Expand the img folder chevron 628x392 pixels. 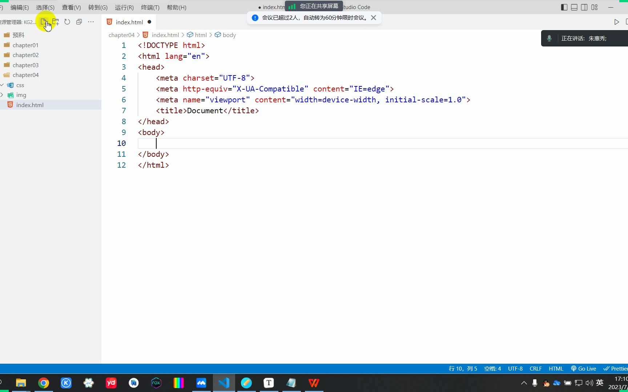coord(2,95)
